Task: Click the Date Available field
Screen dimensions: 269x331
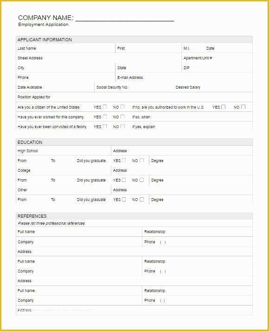Action: [55, 87]
